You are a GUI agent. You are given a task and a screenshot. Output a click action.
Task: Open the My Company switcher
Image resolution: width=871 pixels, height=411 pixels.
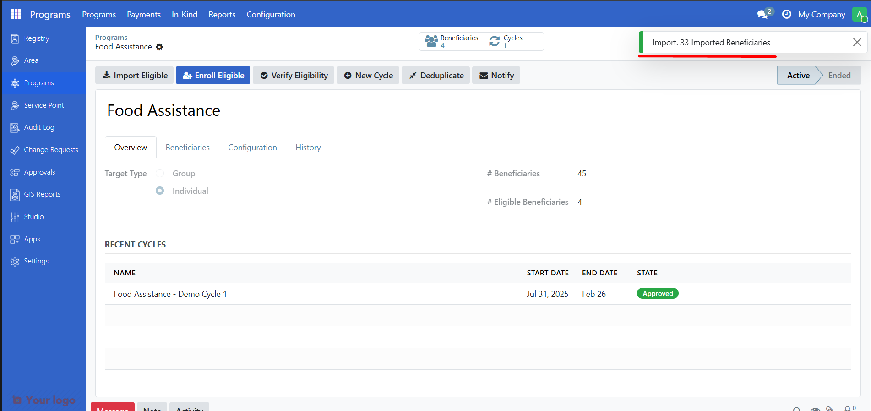(x=821, y=15)
